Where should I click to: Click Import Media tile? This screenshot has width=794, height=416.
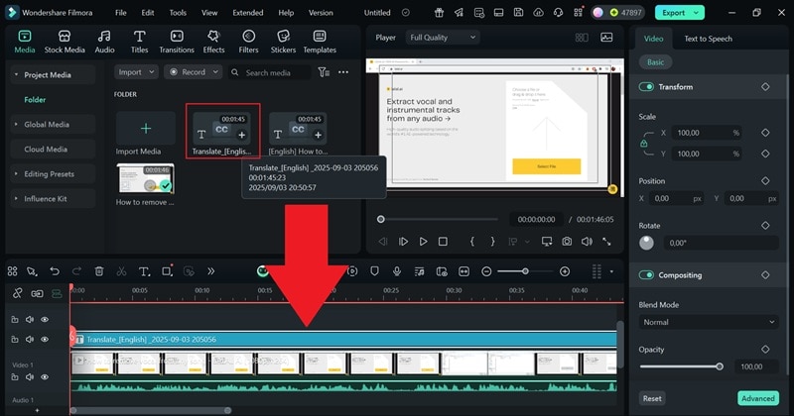145,134
